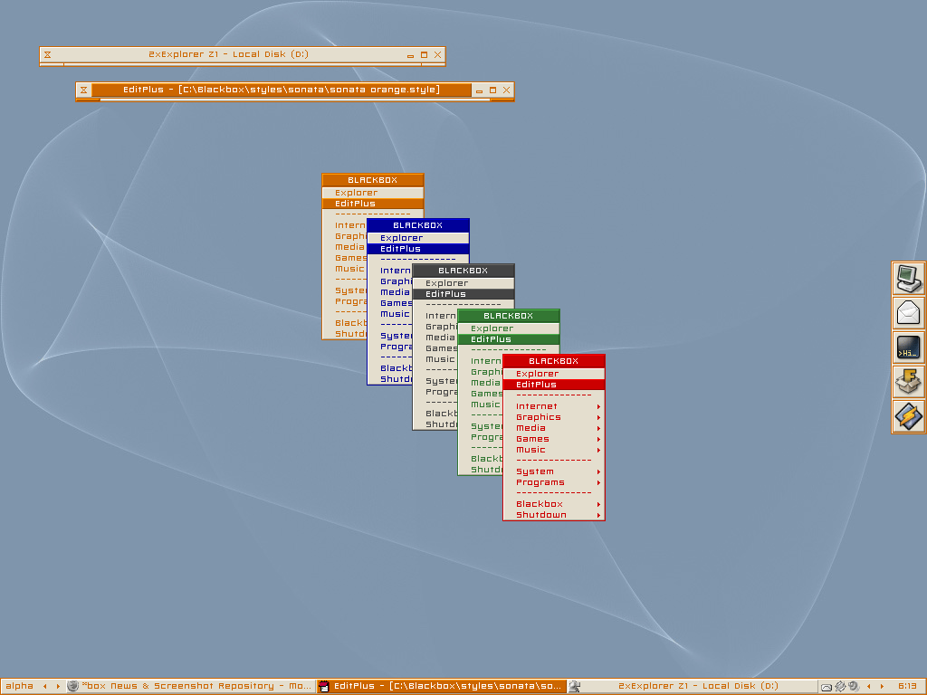Click the hourglass icon of EditPlus window
This screenshot has width=927, height=695.
(84, 90)
